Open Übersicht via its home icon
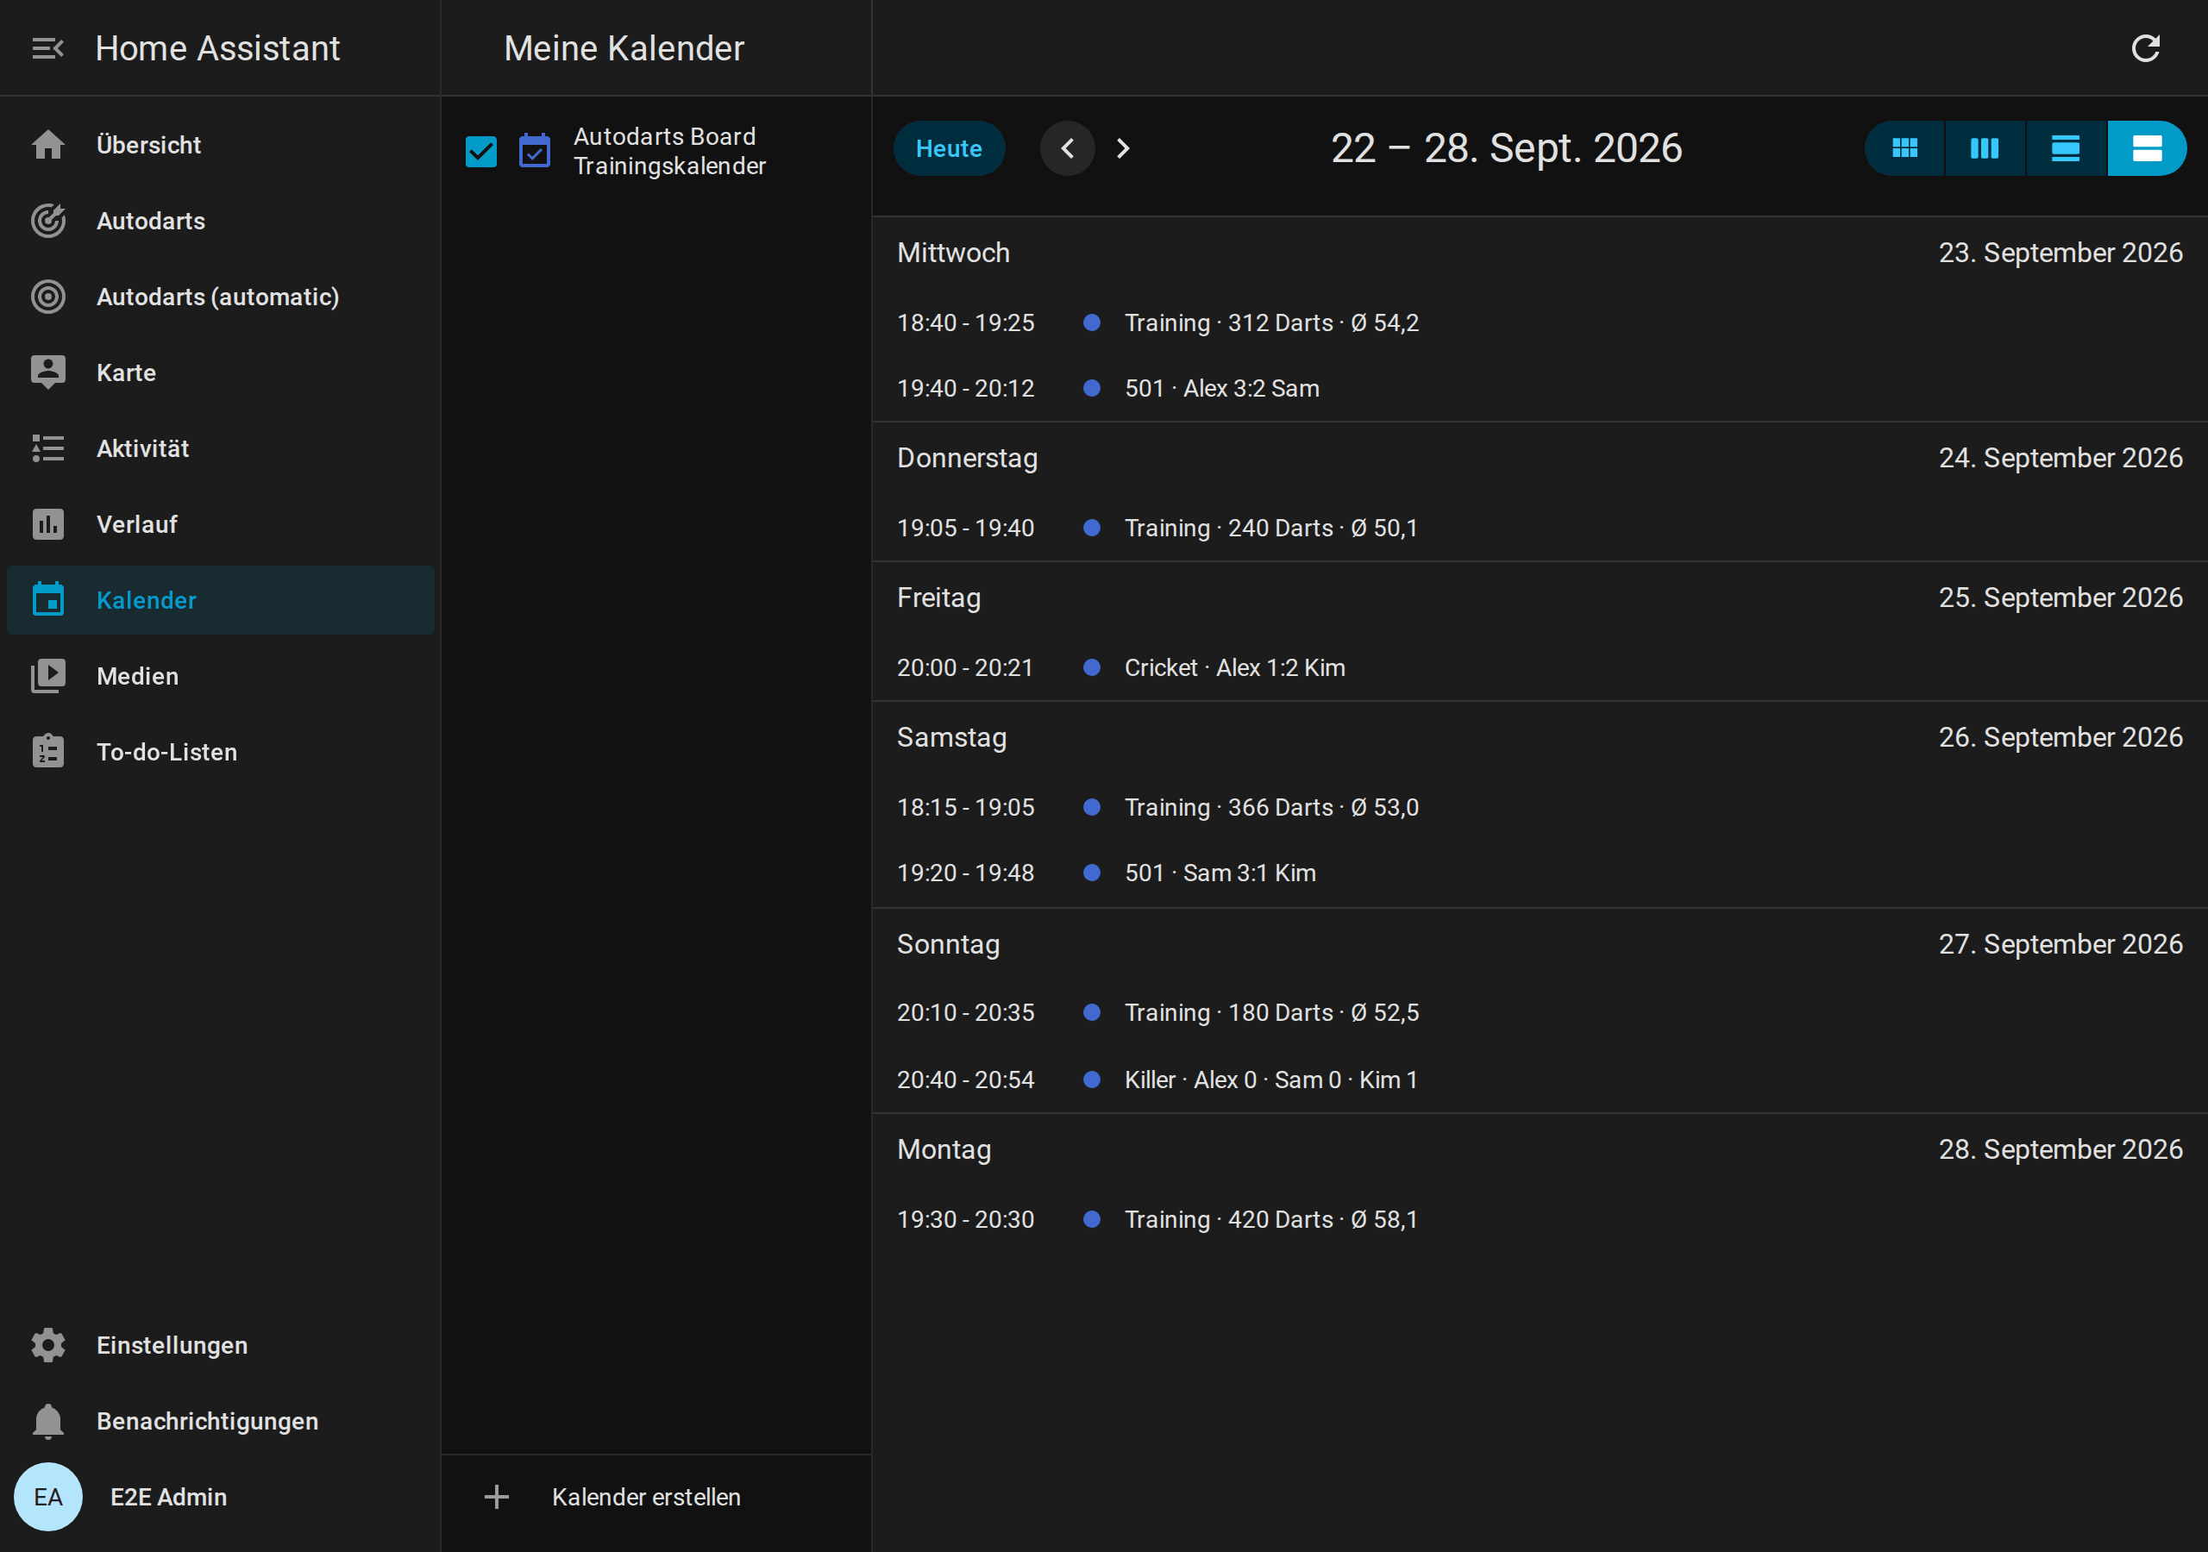The width and height of the screenshot is (2208, 1552). click(48, 145)
